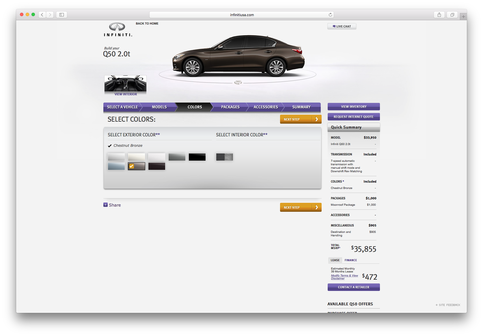Click the total MSRP $35,855
The height and width of the screenshot is (336, 483).
coord(363,249)
